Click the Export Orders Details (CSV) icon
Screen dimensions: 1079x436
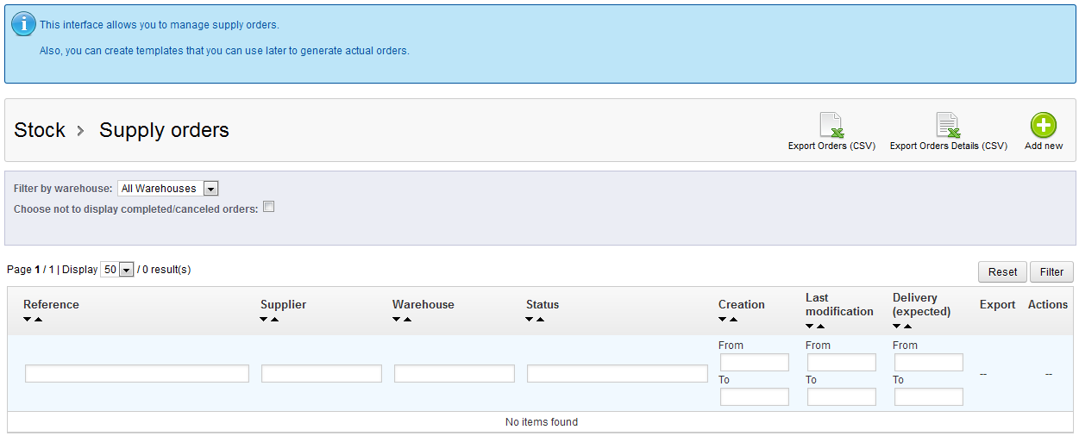tap(948, 126)
